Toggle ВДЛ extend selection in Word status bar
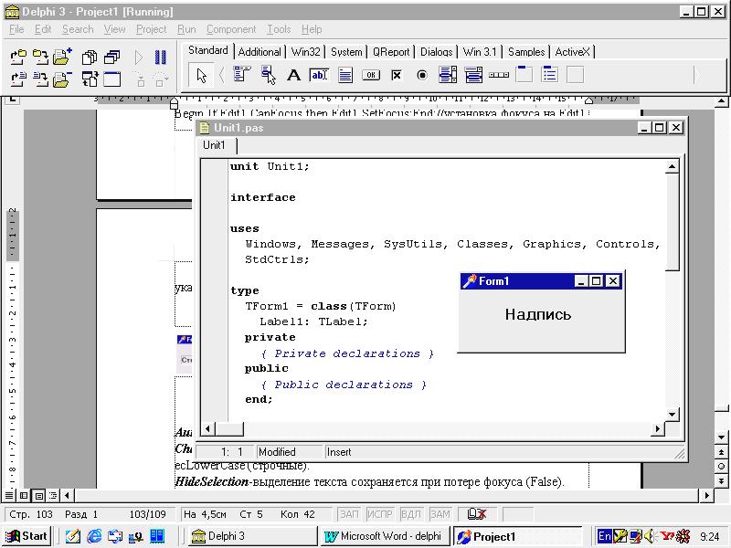 click(x=410, y=514)
